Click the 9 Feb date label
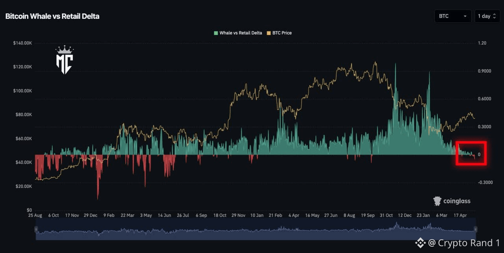504x253 pixels. click(x=109, y=215)
